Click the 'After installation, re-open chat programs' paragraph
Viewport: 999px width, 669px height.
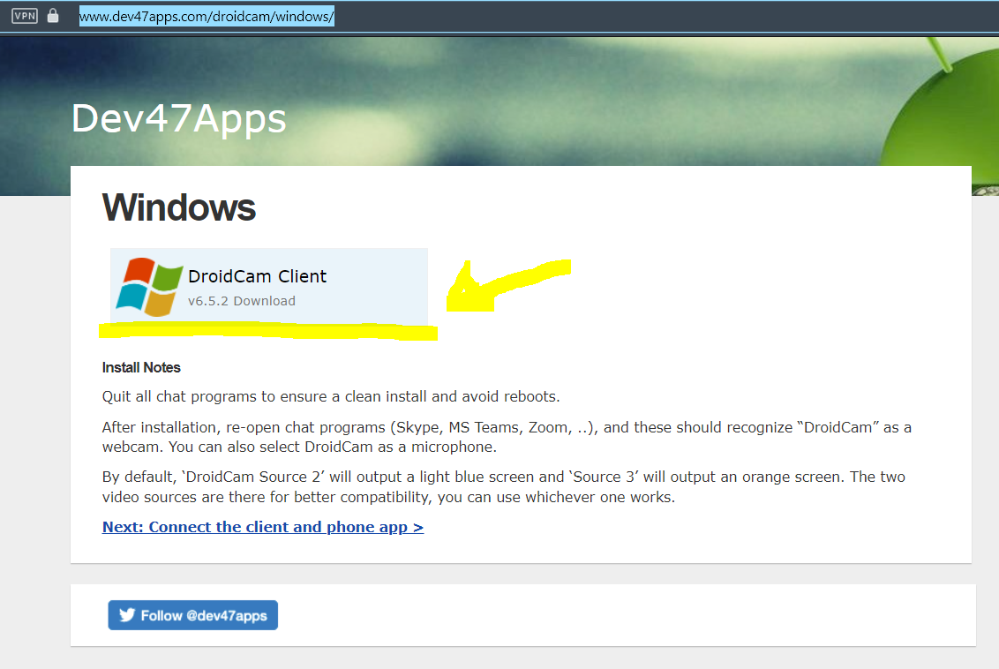[x=507, y=437]
